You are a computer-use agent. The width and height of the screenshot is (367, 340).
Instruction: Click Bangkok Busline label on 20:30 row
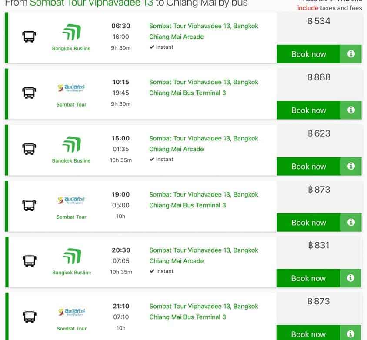click(x=71, y=273)
